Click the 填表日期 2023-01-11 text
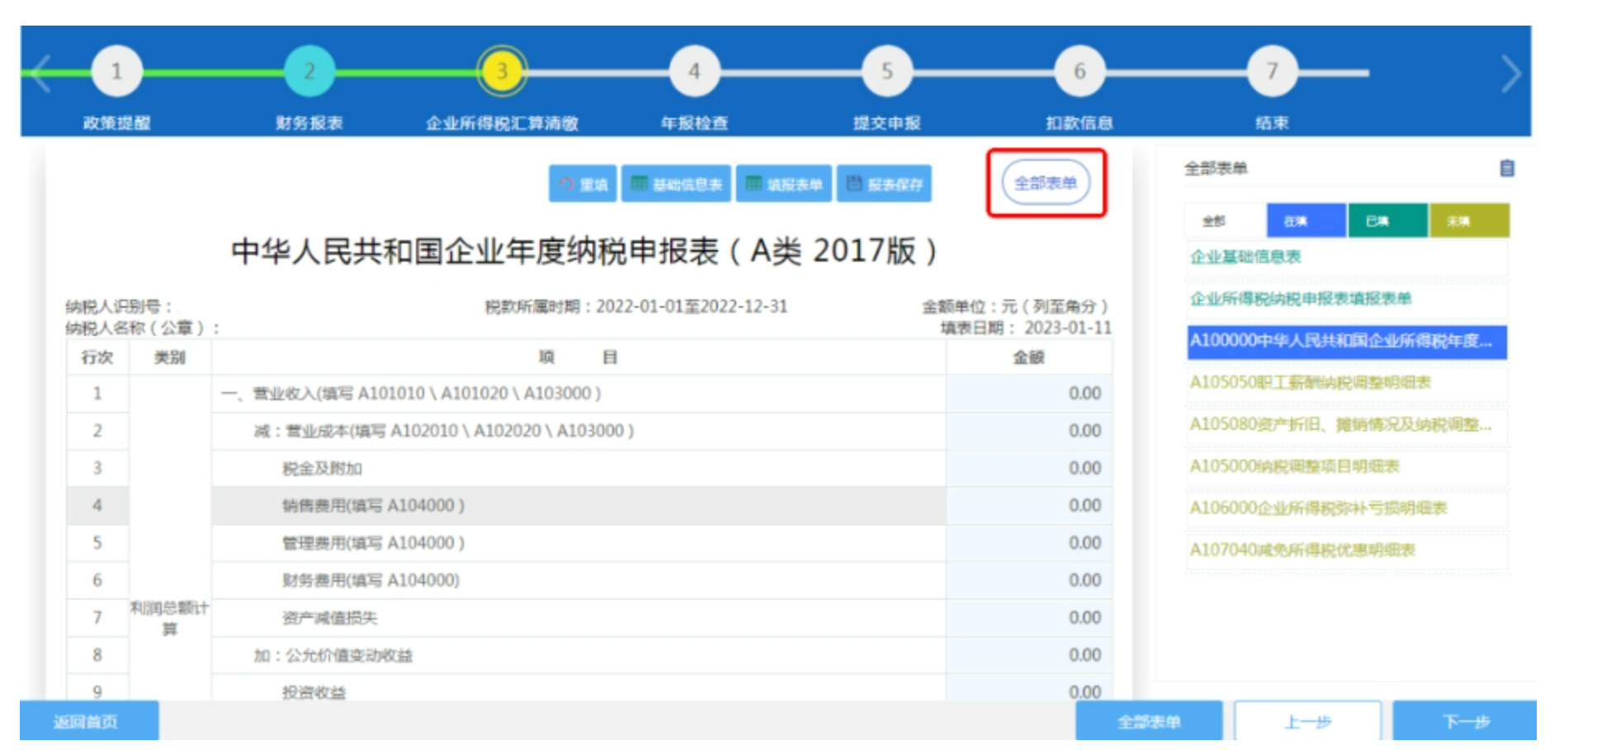This screenshot has height=750, width=1602. pyautogui.click(x=1026, y=328)
